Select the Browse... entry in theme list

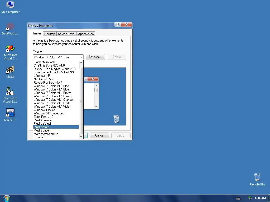click(56, 137)
